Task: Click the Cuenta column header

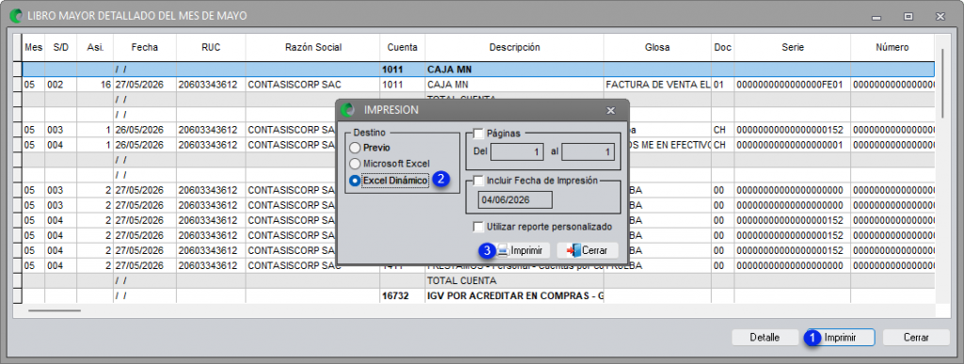Action: (402, 47)
